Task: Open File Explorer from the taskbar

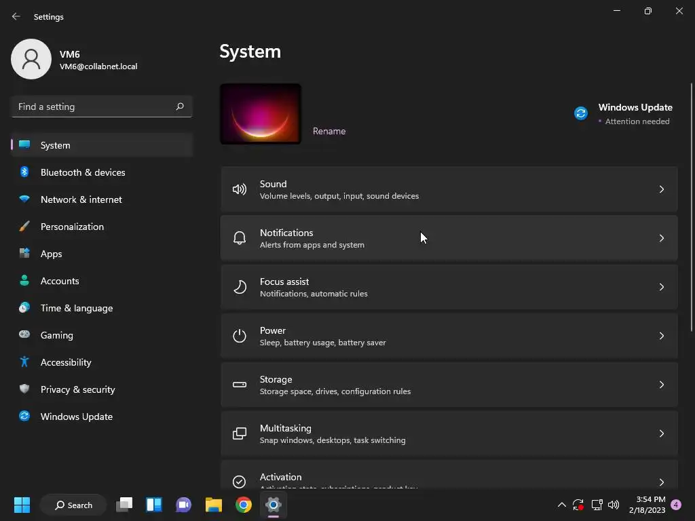Action: pos(214,505)
